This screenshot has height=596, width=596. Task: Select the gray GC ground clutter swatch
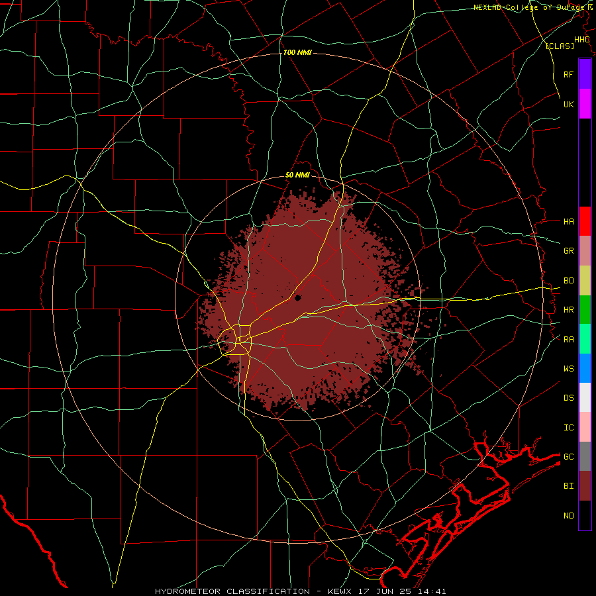click(585, 456)
